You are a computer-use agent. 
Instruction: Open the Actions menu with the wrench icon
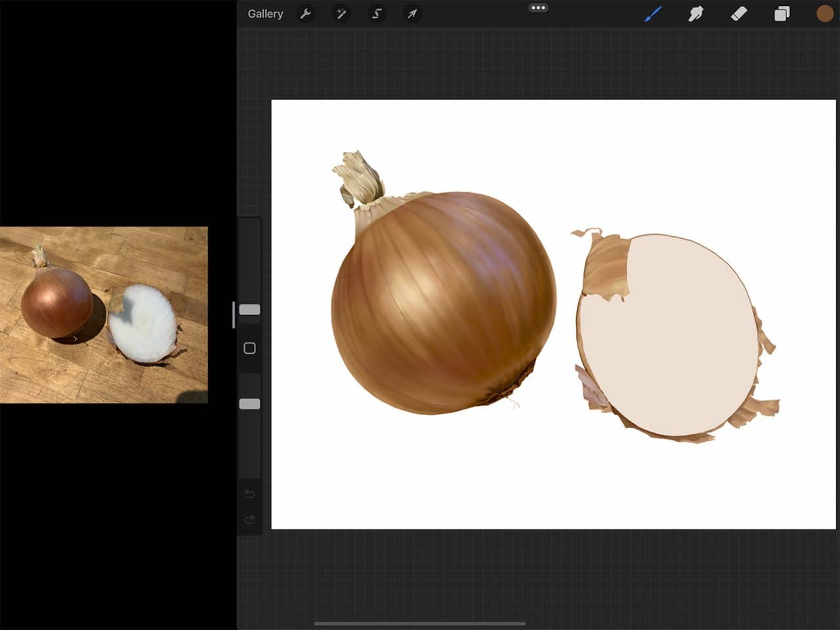point(306,14)
